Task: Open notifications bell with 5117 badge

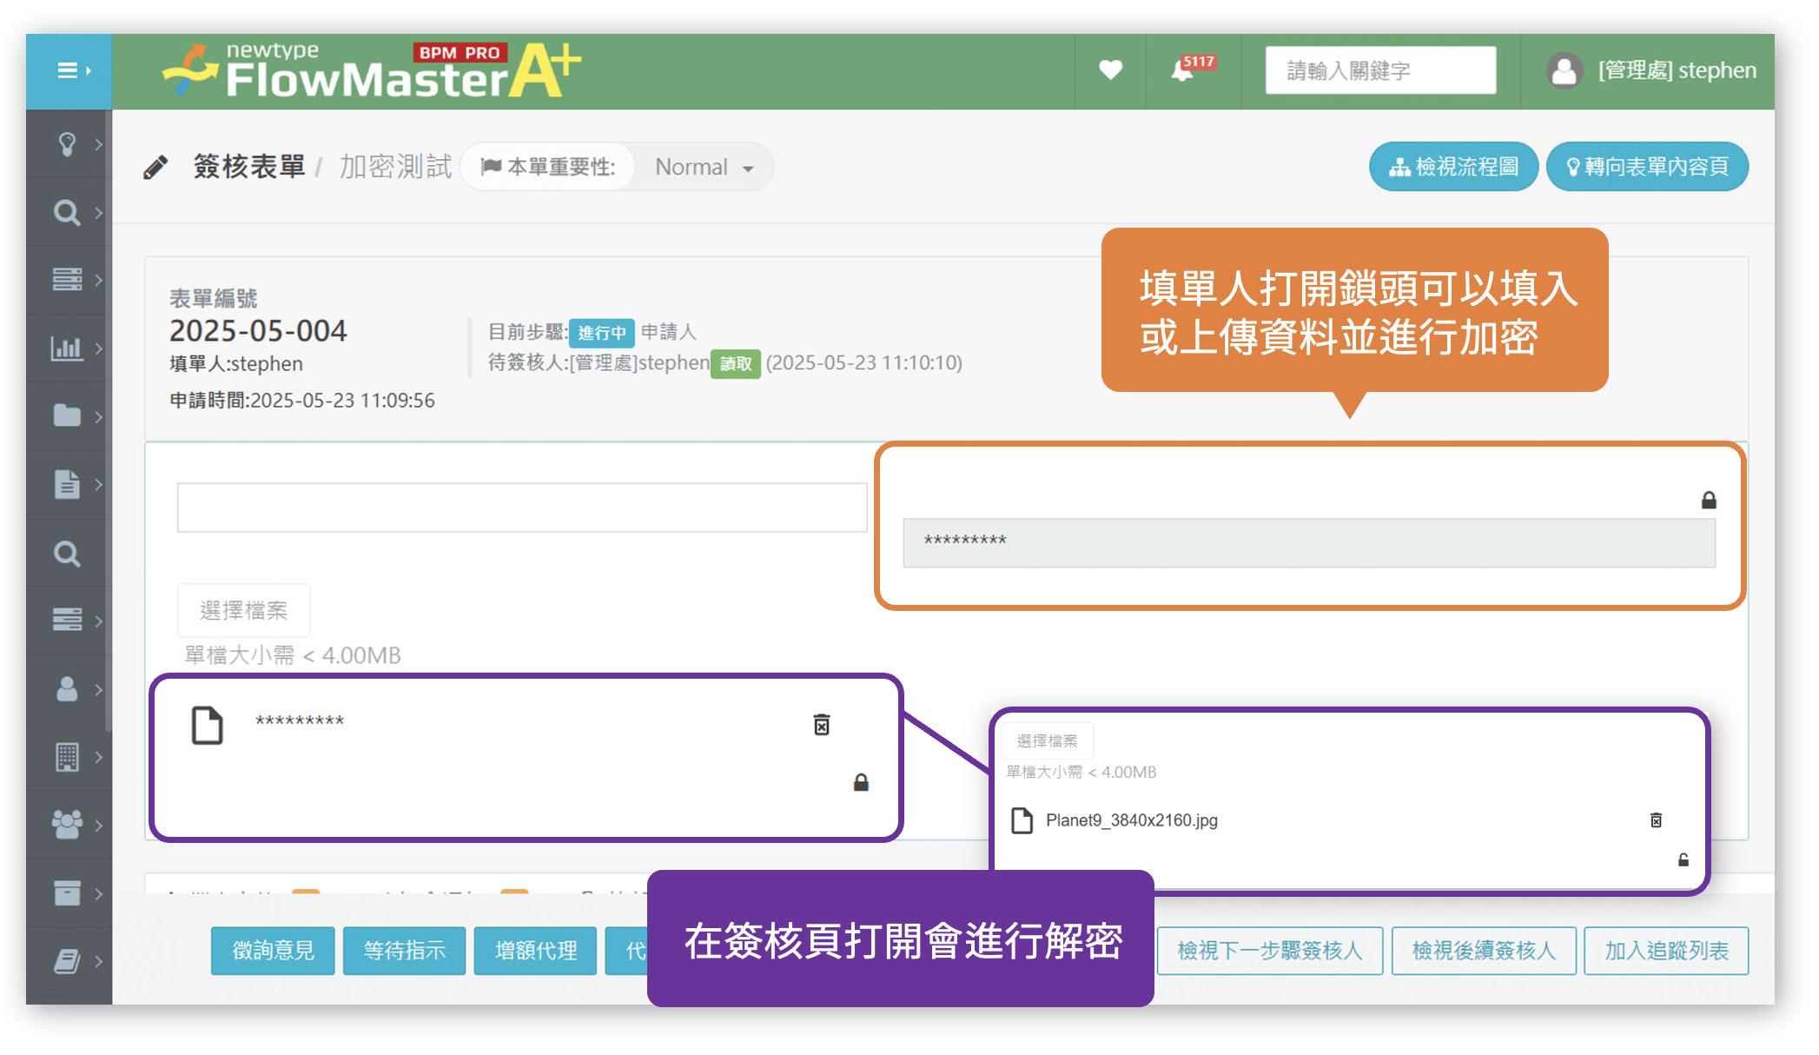Action: point(1182,70)
